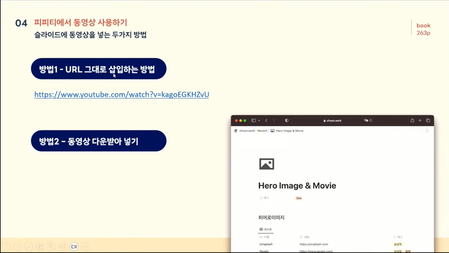Click the green full-screen button in Safari
Screen dimensions: 449x253
[245, 120]
